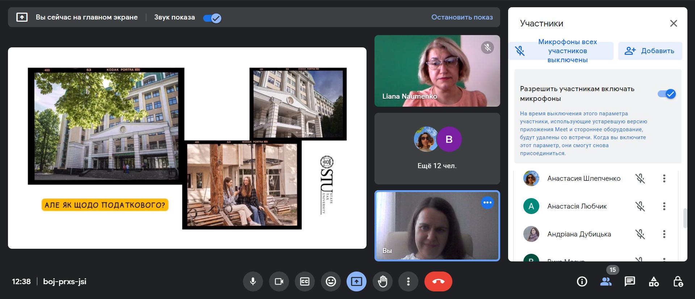This screenshot has width=695, height=299.
Task: Select your own Вы video tile
Action: [x=437, y=226]
